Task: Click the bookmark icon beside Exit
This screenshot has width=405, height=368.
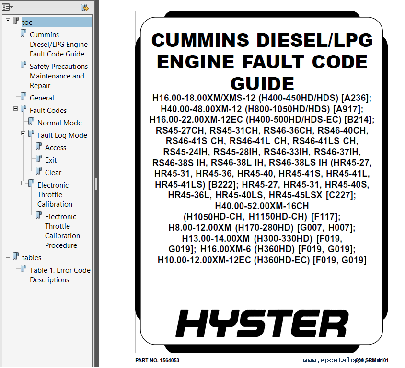Action: pyautogui.click(x=39, y=159)
